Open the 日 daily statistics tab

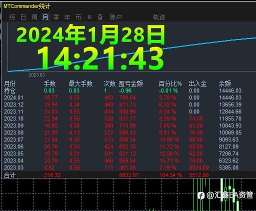(23, 17)
